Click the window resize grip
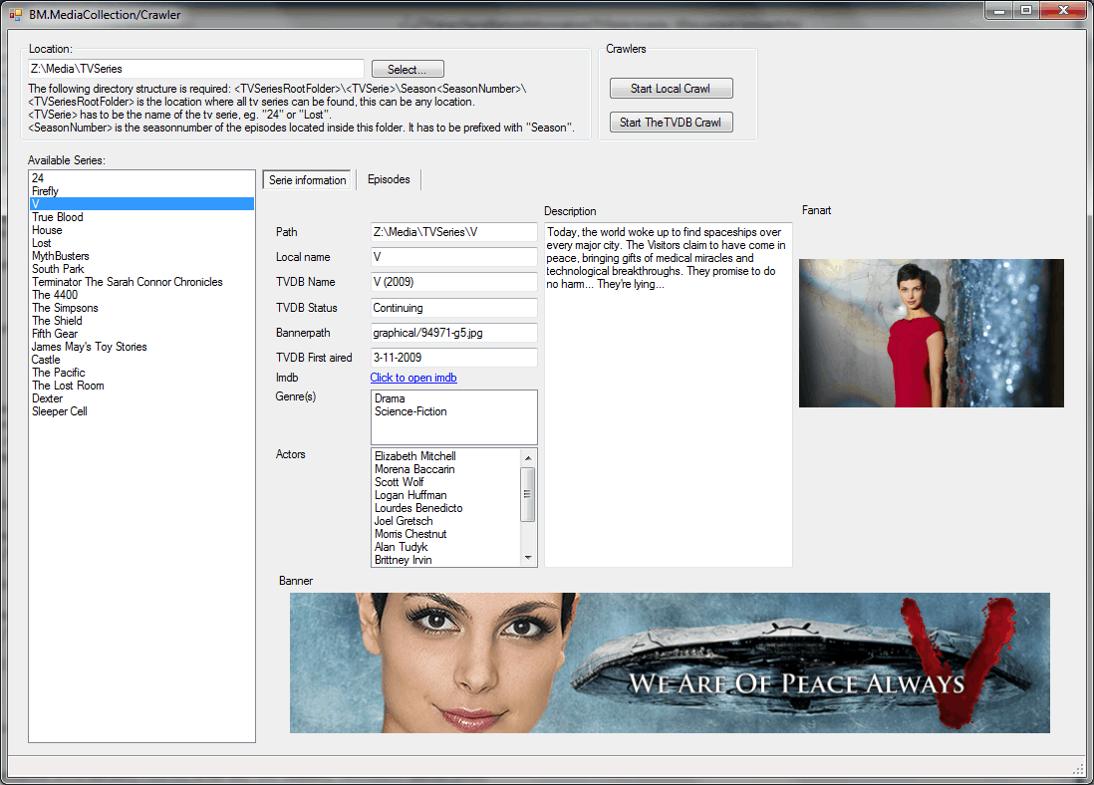The width and height of the screenshot is (1094, 785). [x=1079, y=768]
